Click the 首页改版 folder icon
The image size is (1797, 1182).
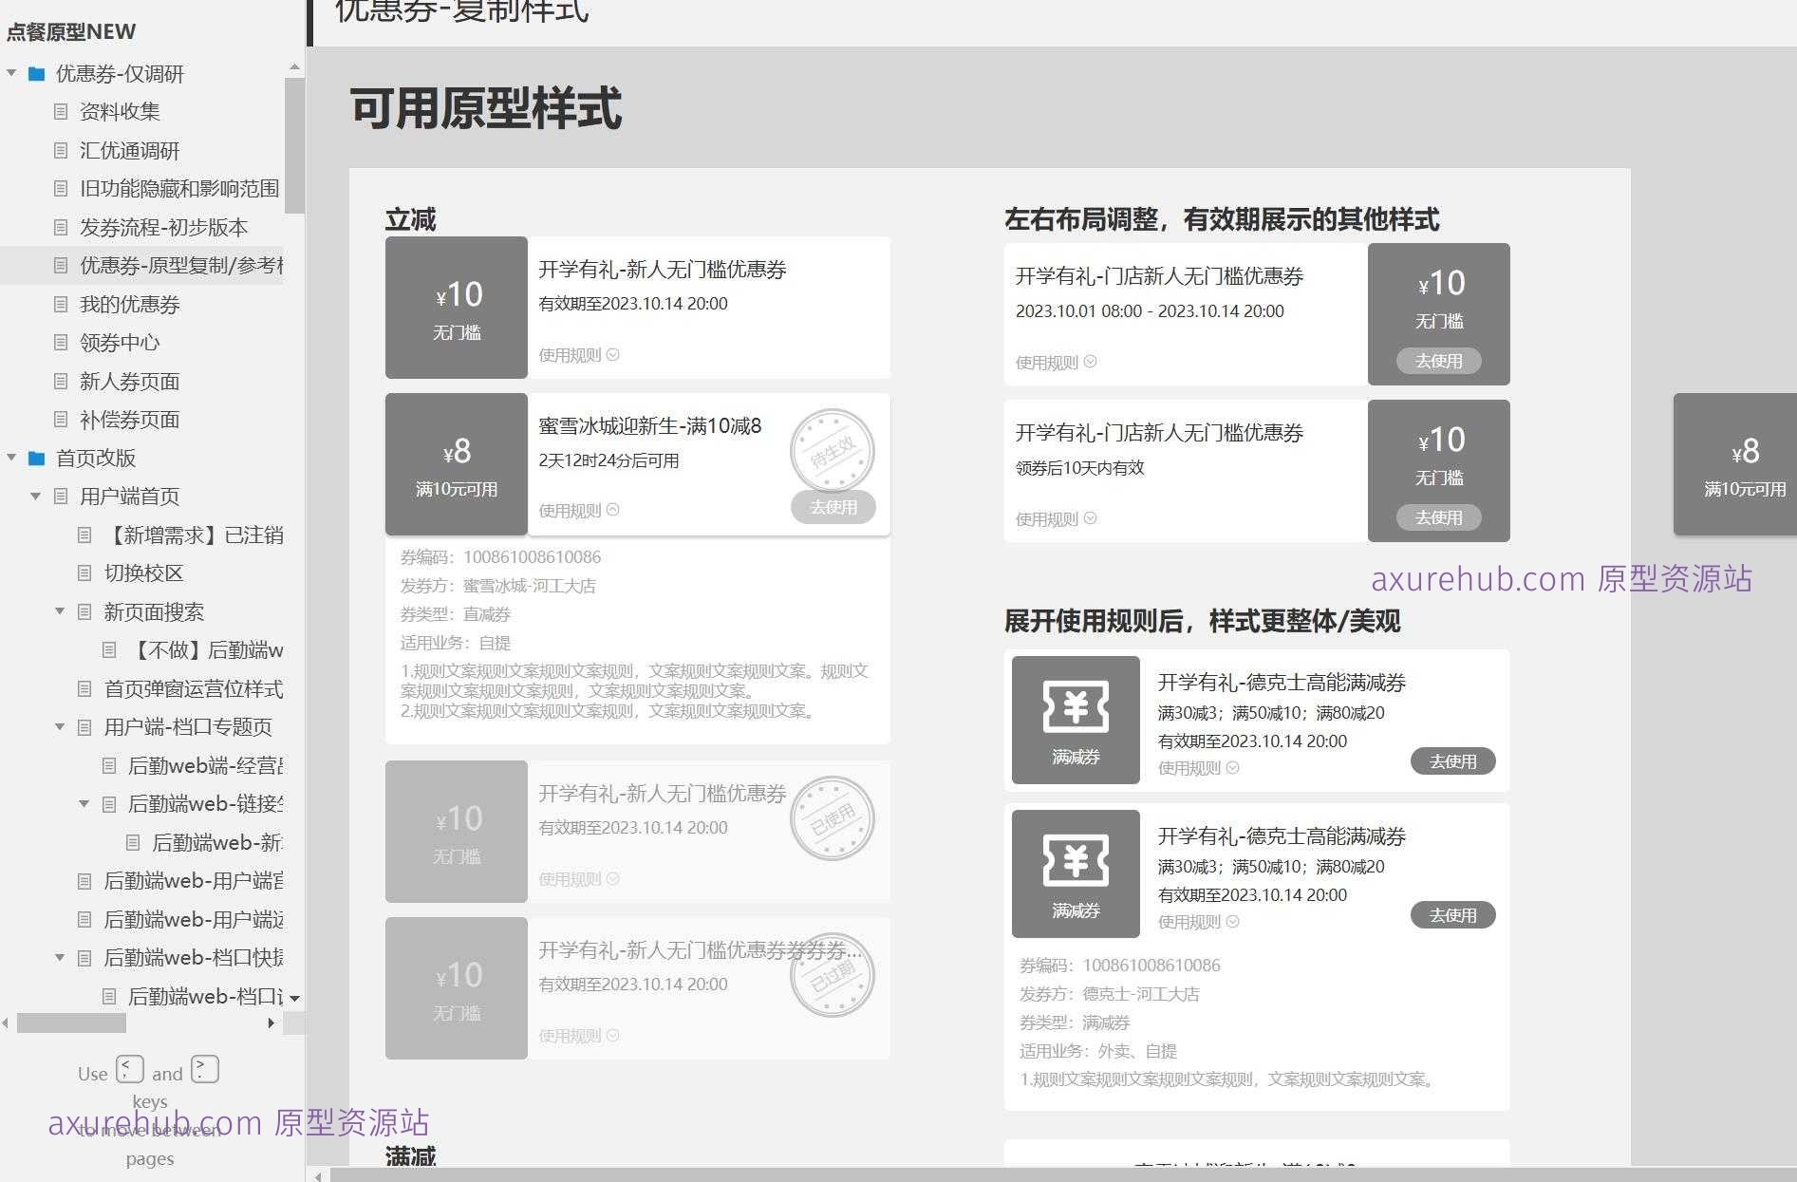click(x=37, y=458)
